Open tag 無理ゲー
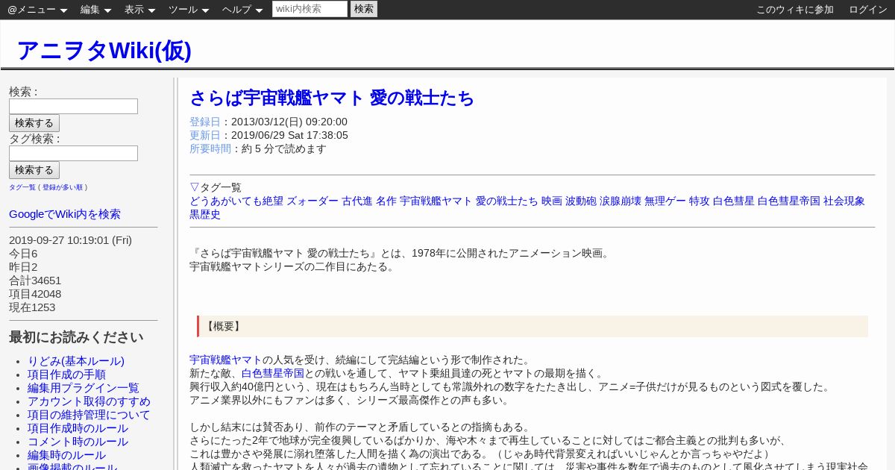The image size is (895, 470). (665, 201)
